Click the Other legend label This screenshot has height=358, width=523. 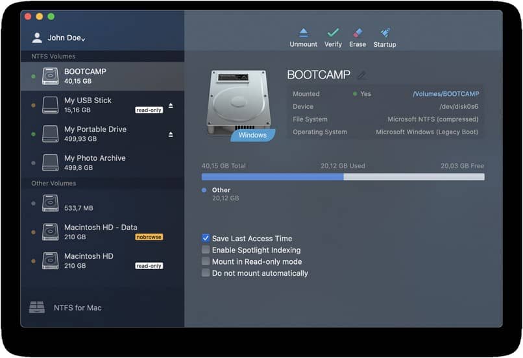coord(221,190)
